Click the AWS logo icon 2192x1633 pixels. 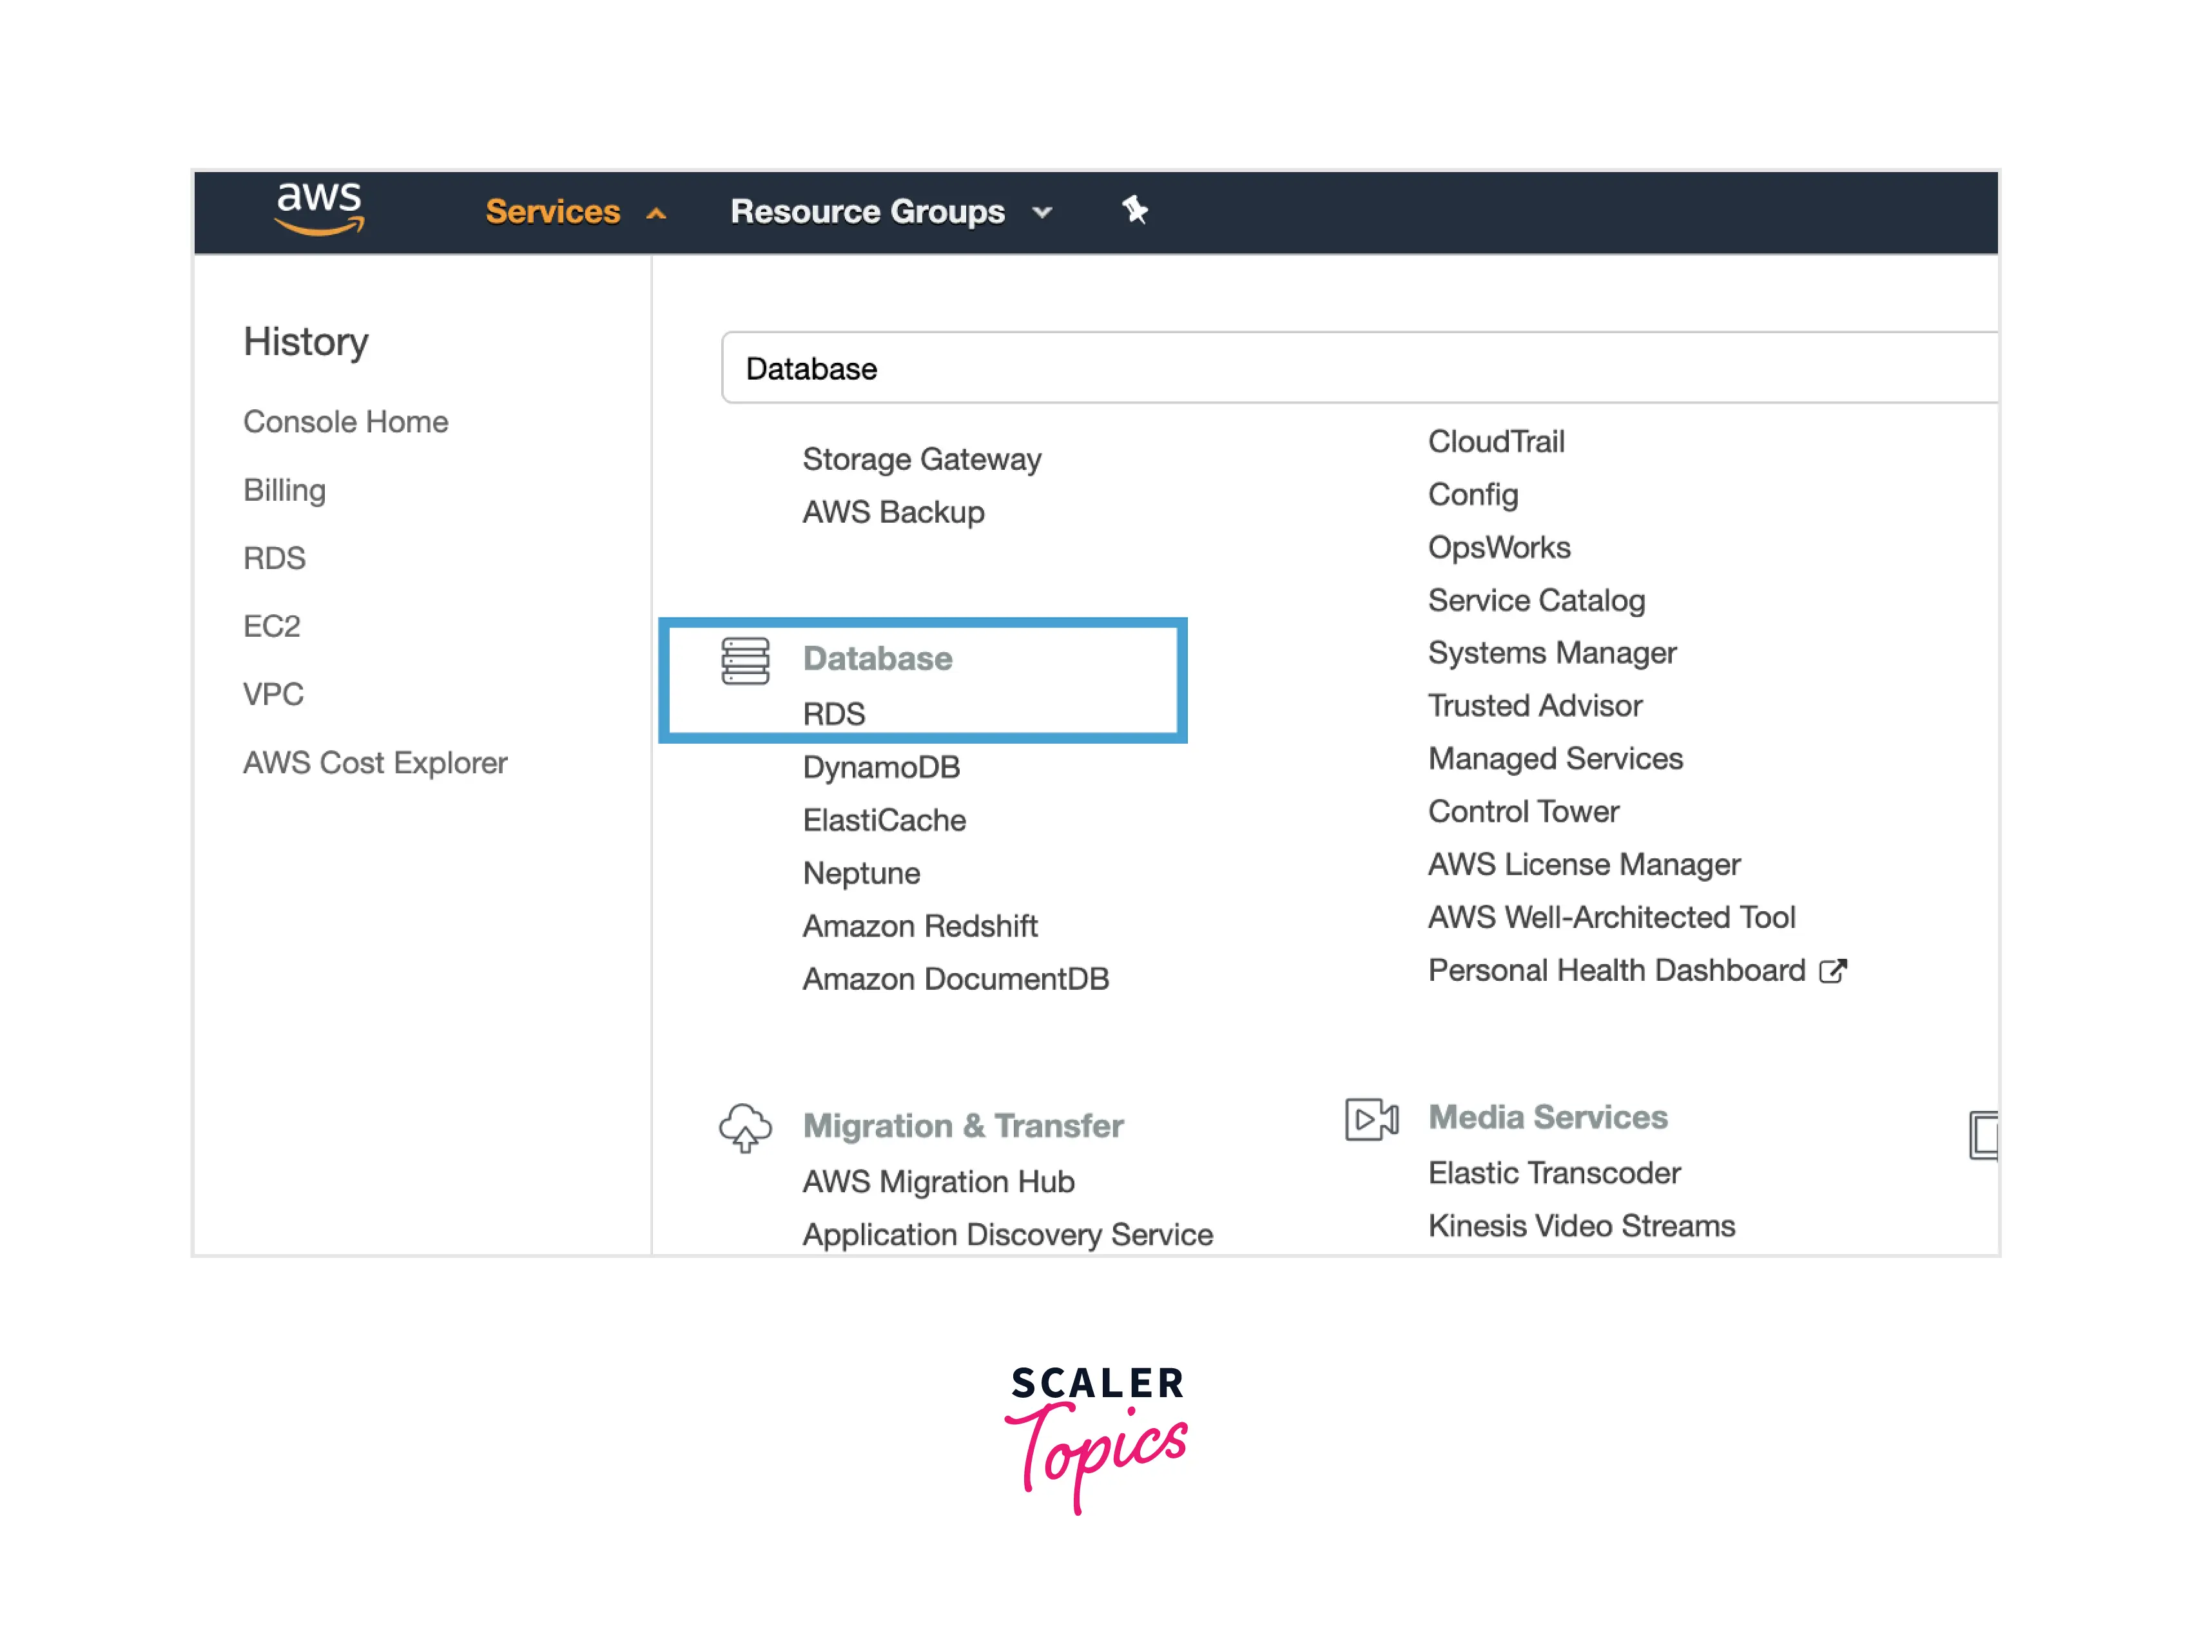point(318,209)
